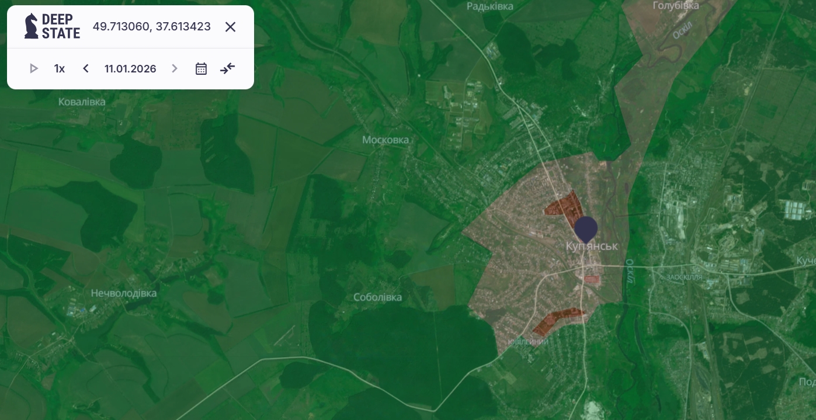Click the 11.01.2026 date text
Screen dimensions: 816x420
130,69
